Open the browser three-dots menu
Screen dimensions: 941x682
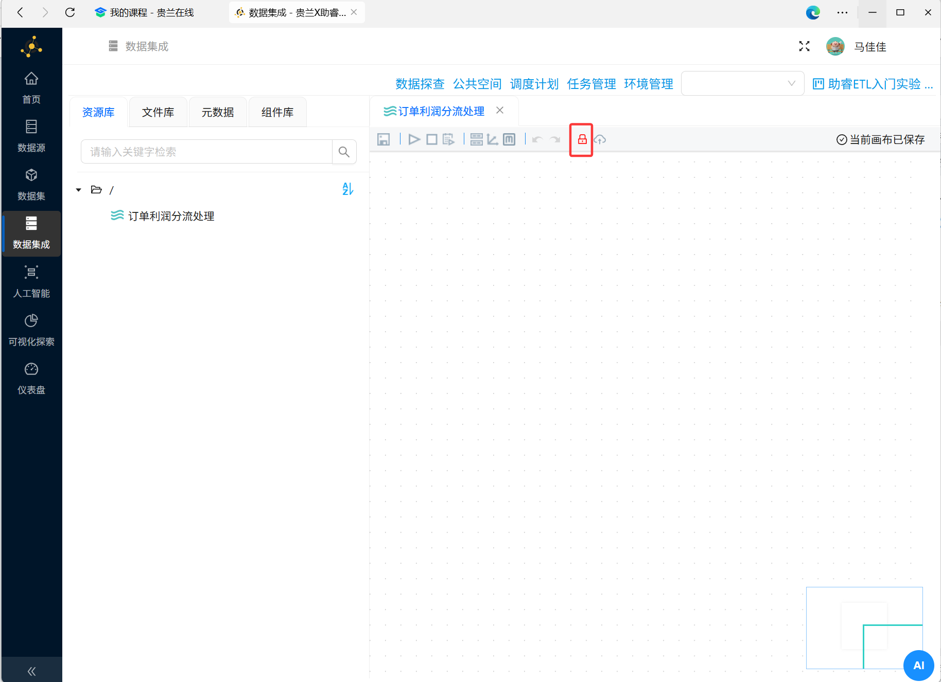pyautogui.click(x=842, y=12)
